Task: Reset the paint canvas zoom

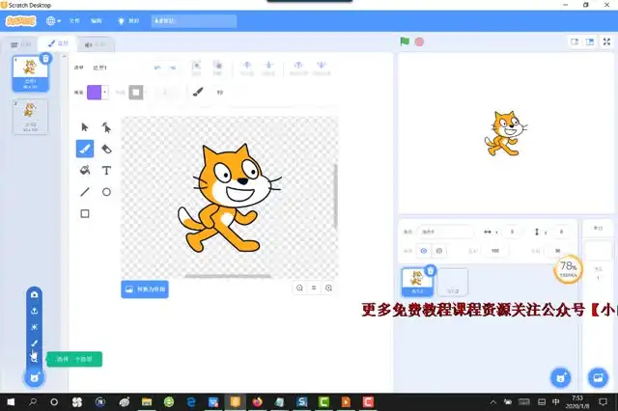Action: point(314,288)
